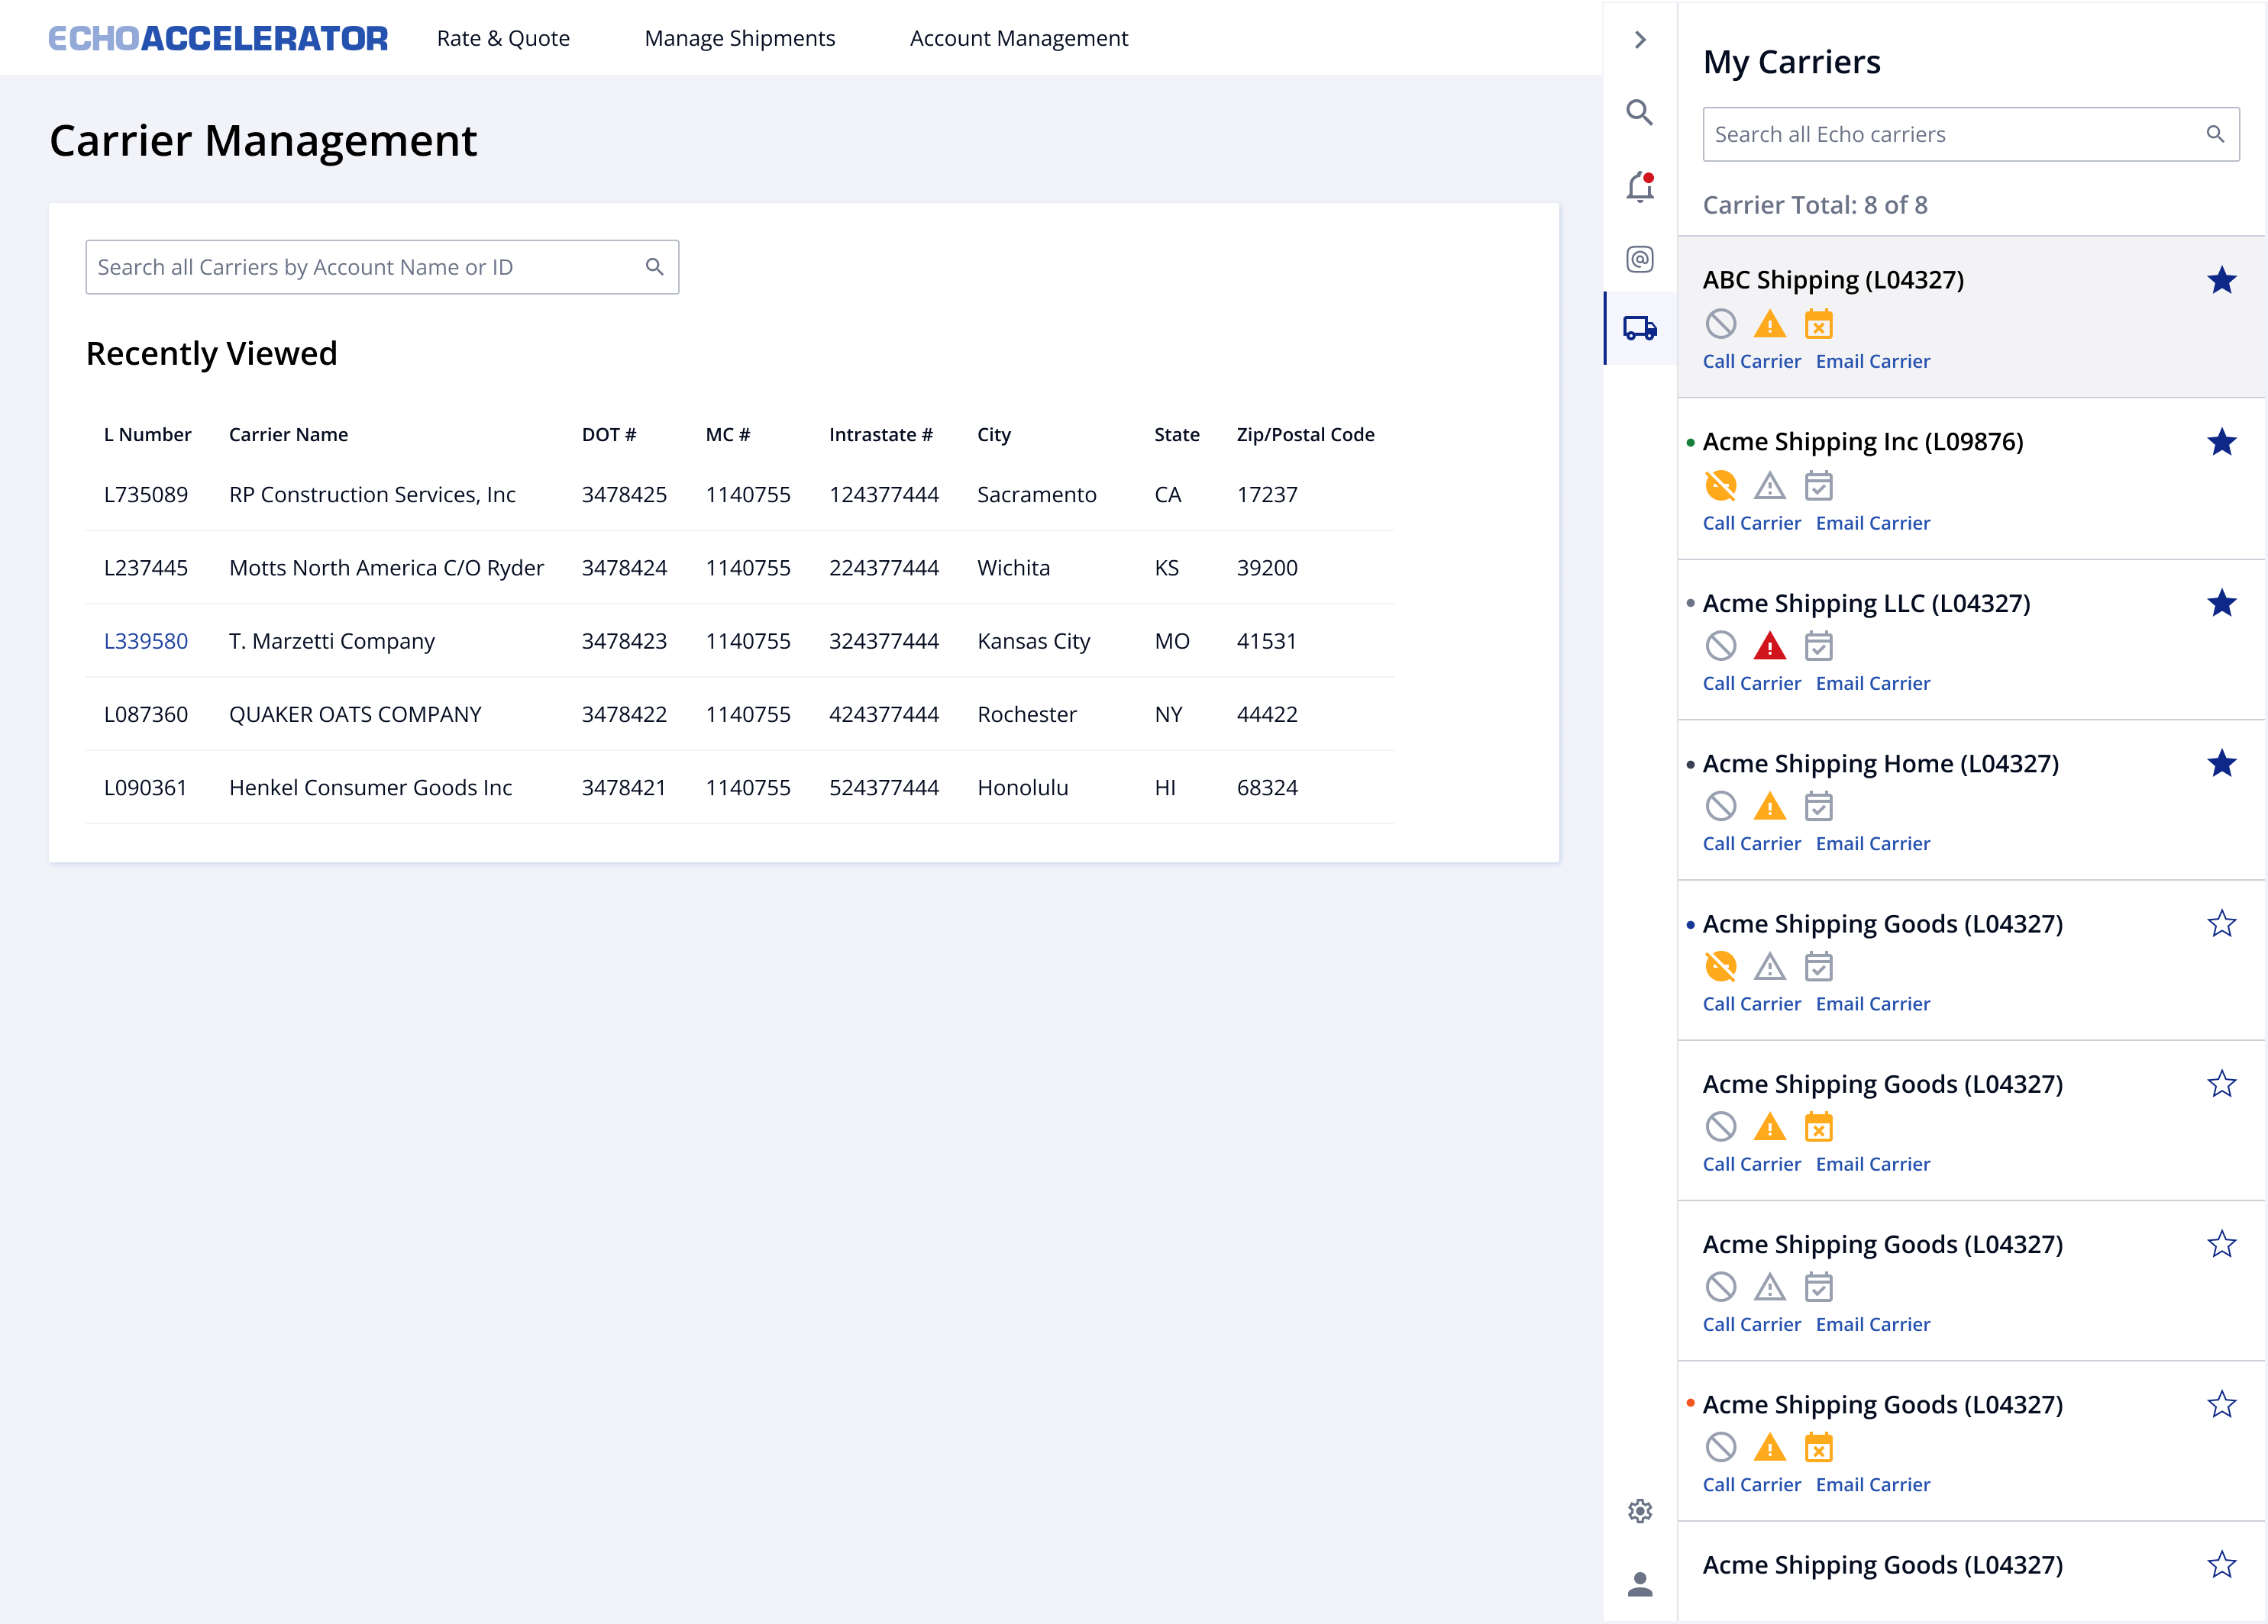Click magnifier in Search all Echo carriers field
Viewport: 2268px width, 1624px height.
click(x=2215, y=134)
